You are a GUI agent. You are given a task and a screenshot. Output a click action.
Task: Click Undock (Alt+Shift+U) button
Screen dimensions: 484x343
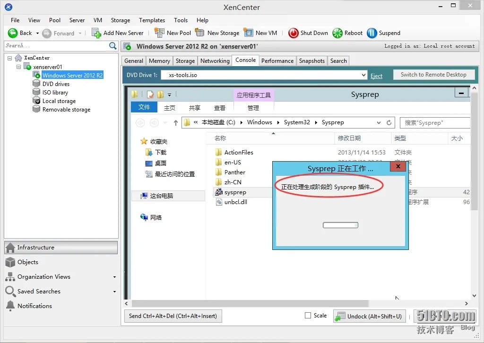(x=369, y=317)
